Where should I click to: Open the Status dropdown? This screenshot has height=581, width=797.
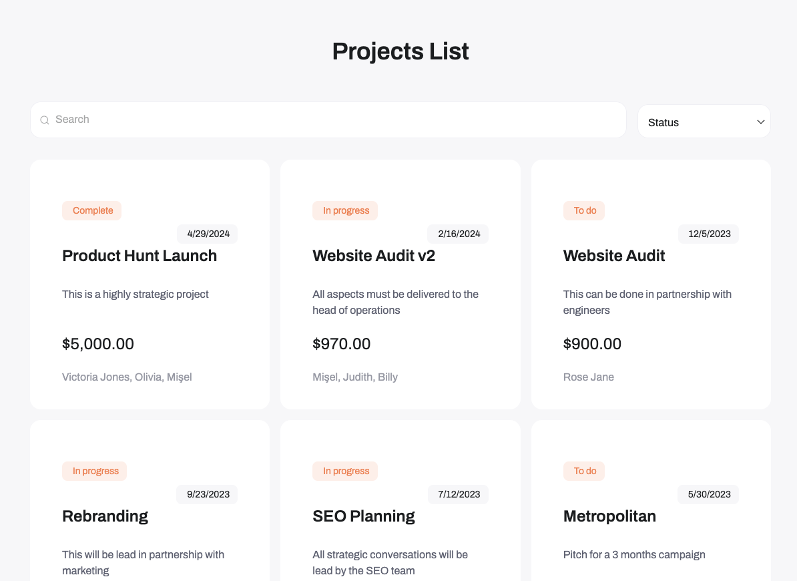[704, 122]
